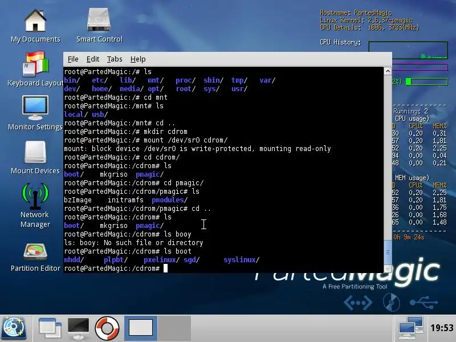Image resolution: width=456 pixels, height=342 pixels.
Task: Click the network computers tray icon
Action: 411,328
